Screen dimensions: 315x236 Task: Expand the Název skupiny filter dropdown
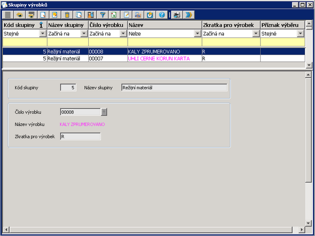click(84, 34)
